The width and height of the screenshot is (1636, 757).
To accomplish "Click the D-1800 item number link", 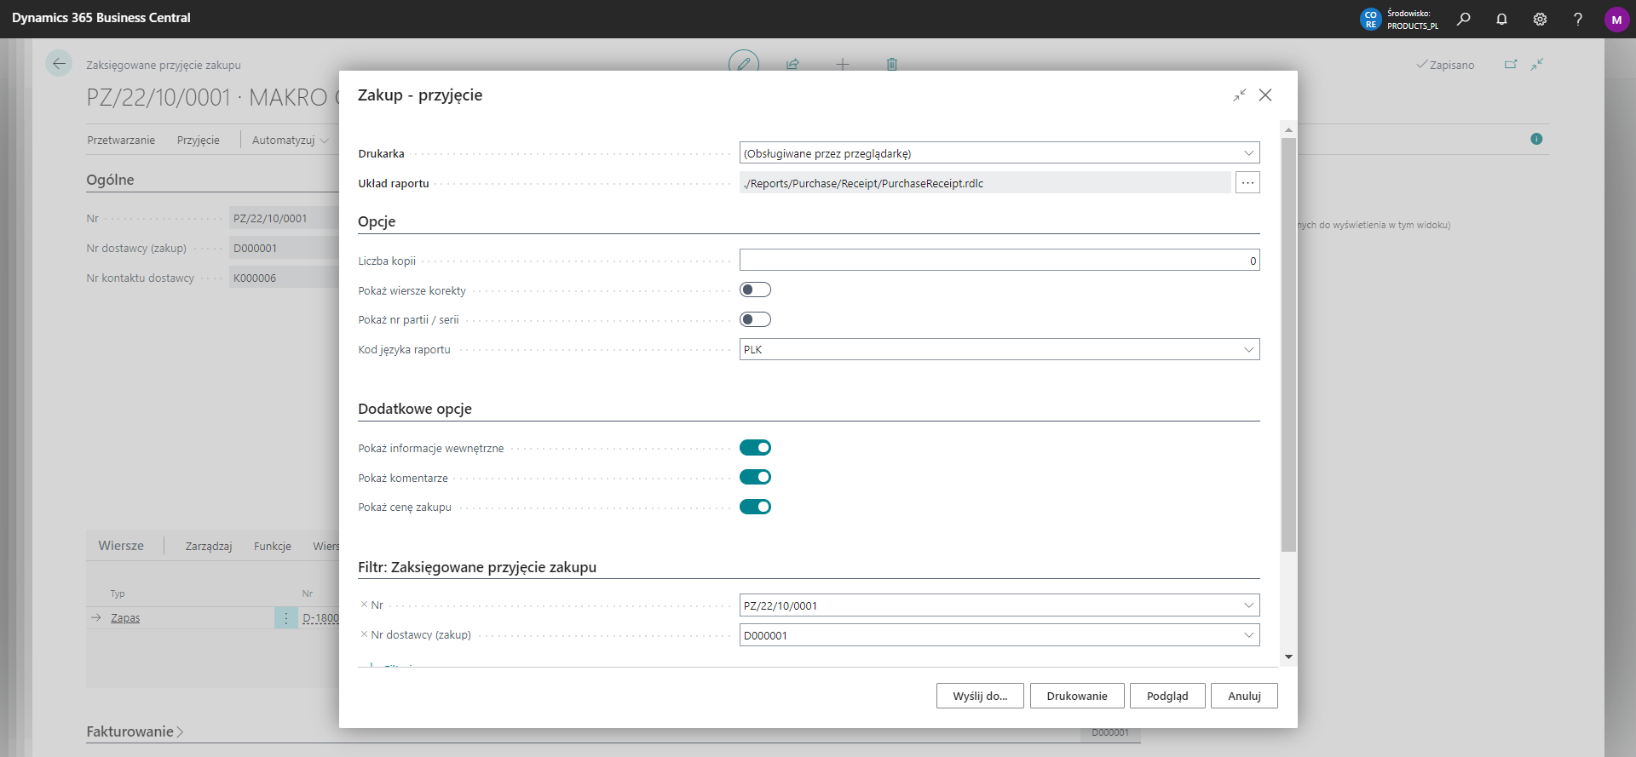I will [320, 618].
